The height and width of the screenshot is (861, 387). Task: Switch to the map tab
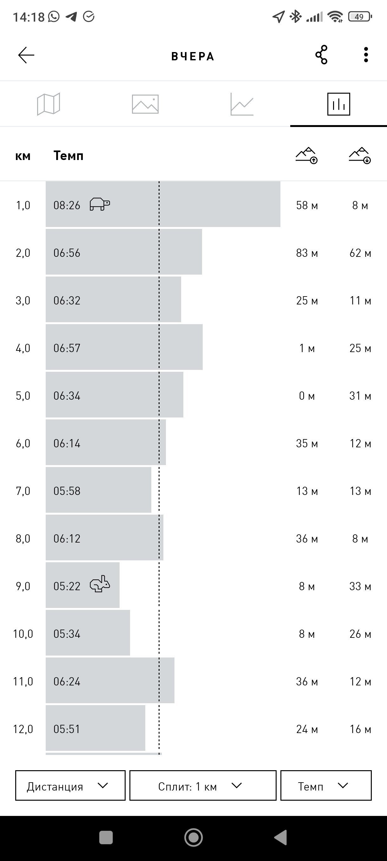[49, 104]
